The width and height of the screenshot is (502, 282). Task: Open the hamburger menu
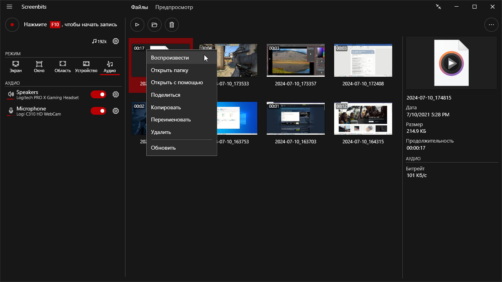coord(9,7)
